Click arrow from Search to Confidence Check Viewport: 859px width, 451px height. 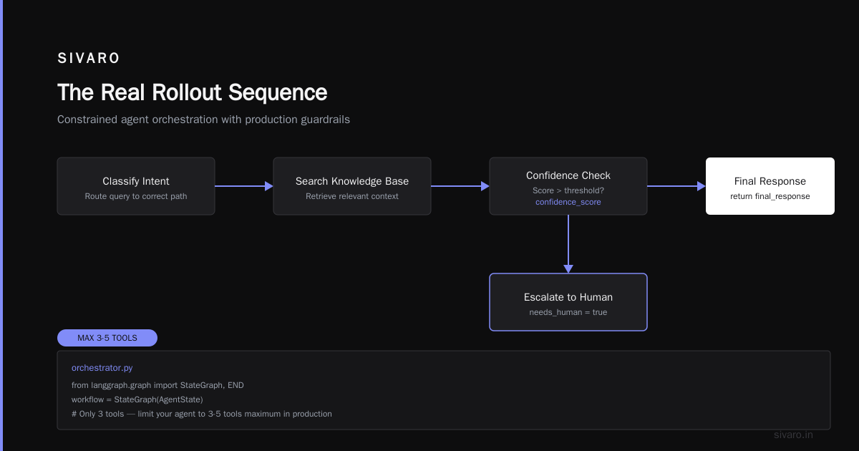pyautogui.click(x=460, y=186)
